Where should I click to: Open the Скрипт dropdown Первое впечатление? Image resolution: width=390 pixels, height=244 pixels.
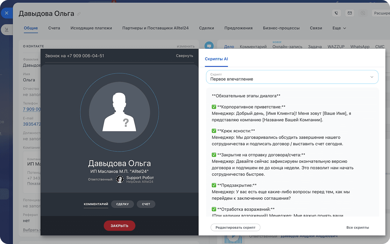[292, 77]
